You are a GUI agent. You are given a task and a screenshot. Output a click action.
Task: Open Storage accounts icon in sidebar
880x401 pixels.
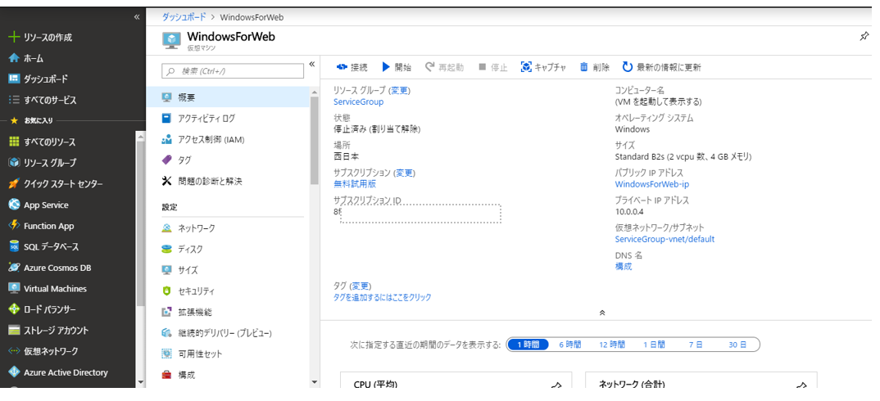(x=15, y=331)
